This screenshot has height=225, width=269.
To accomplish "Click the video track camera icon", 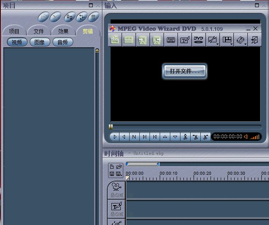I will (116, 187).
